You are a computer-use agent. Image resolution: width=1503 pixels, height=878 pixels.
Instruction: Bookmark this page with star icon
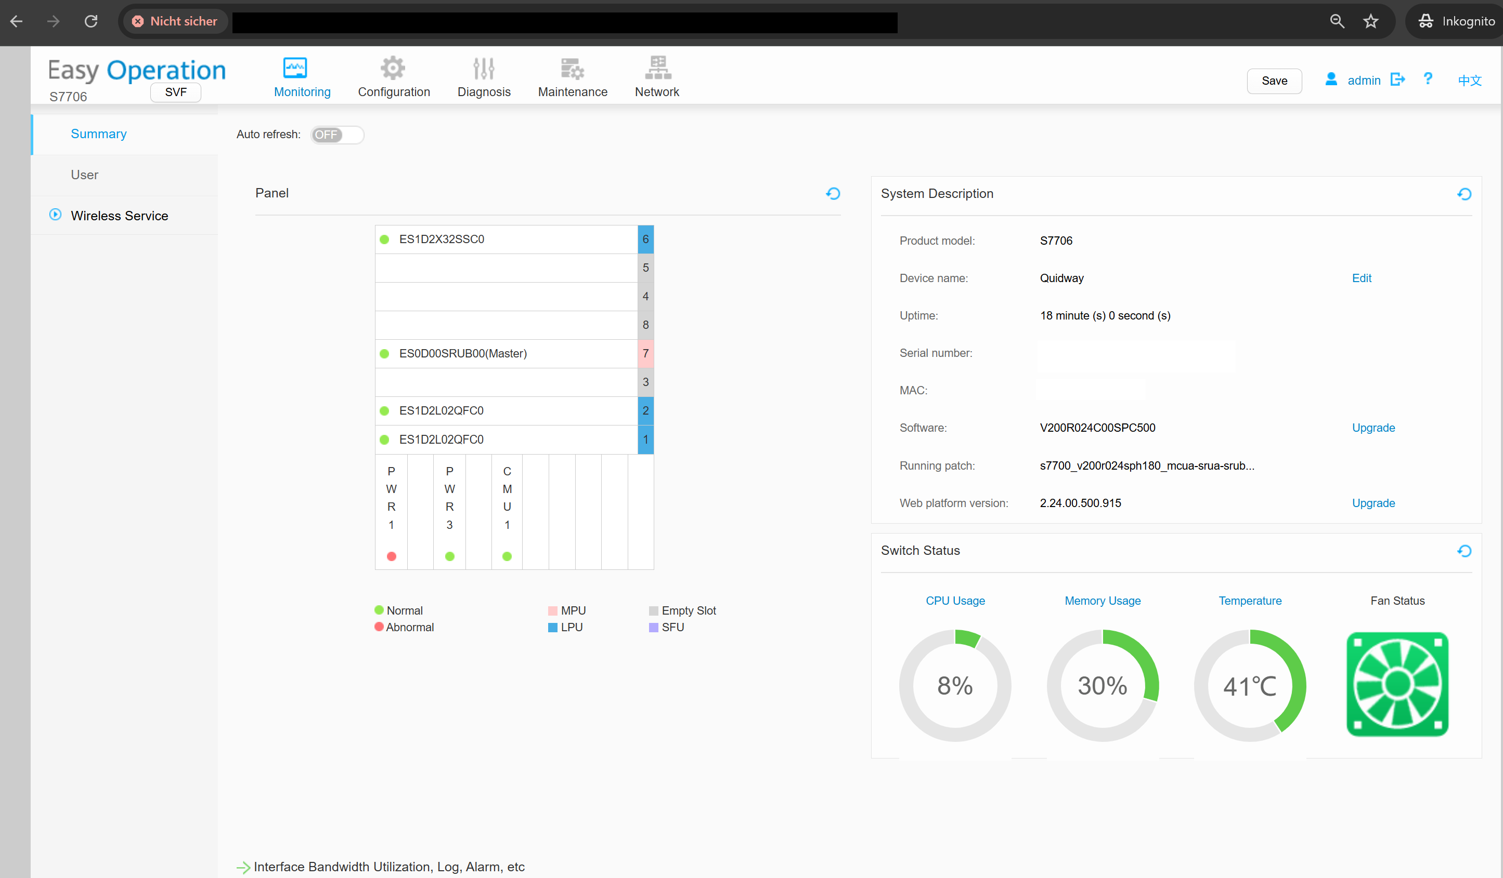click(1370, 21)
